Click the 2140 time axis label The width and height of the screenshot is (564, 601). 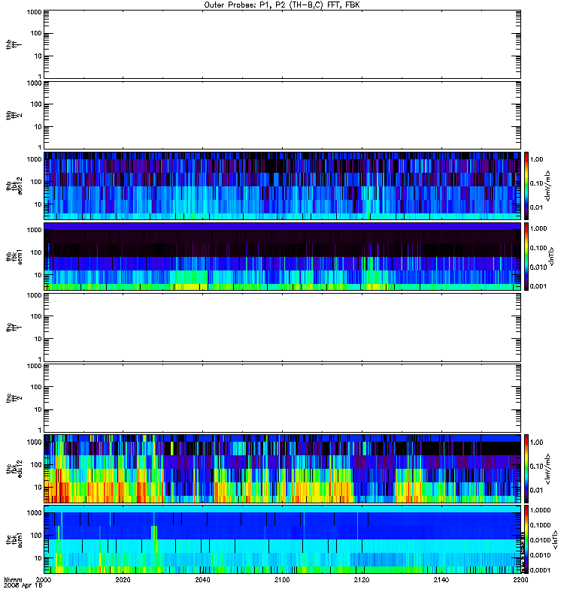pos(441,579)
